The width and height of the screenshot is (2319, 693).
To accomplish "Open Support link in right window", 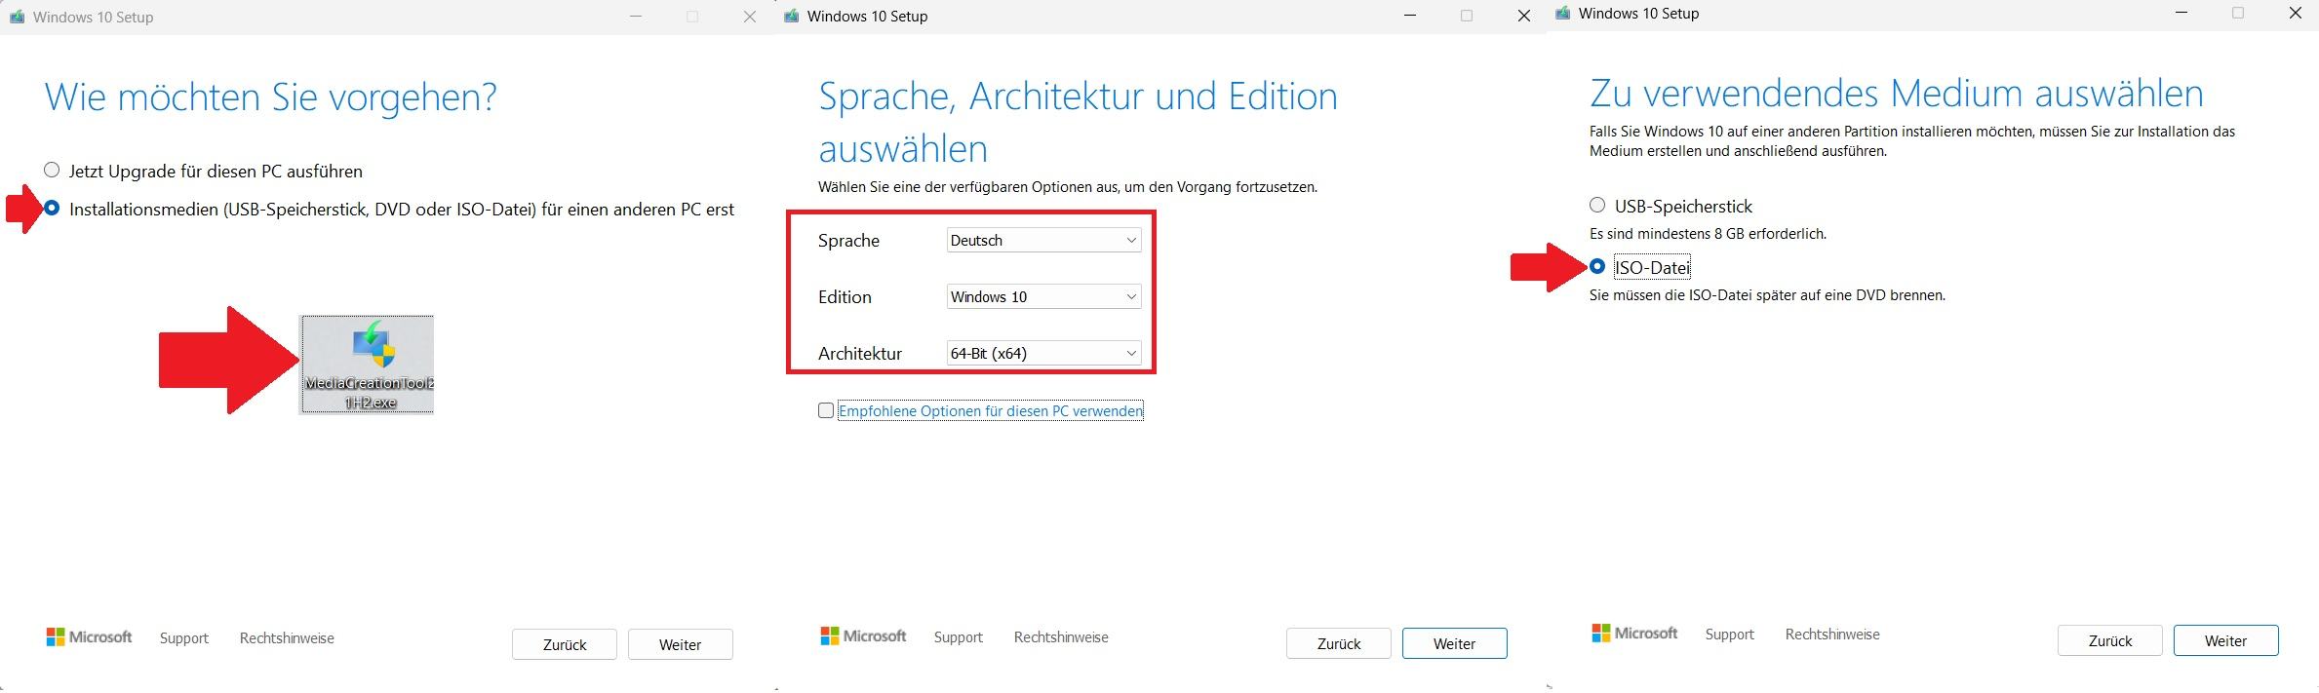I will pyautogui.click(x=1730, y=635).
